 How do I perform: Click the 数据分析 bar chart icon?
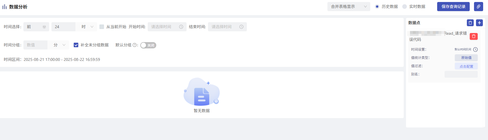tap(5, 7)
